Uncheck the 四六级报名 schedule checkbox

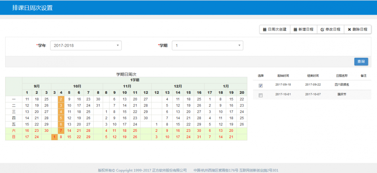261,85
